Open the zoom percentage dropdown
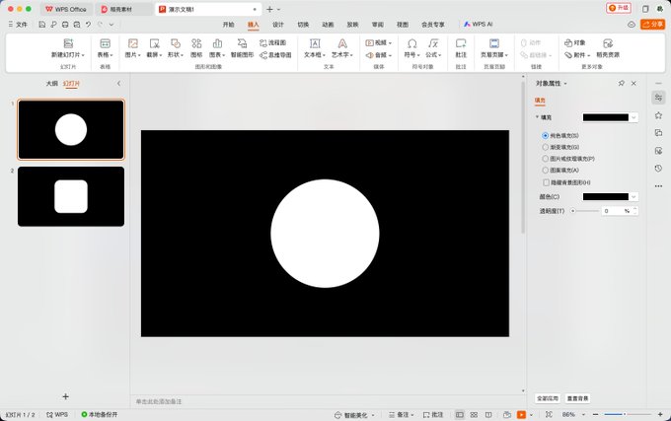Viewport: 671px width, 421px height. pos(583,414)
